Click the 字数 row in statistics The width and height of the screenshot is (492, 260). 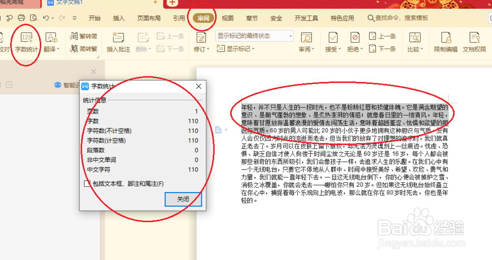(143, 121)
